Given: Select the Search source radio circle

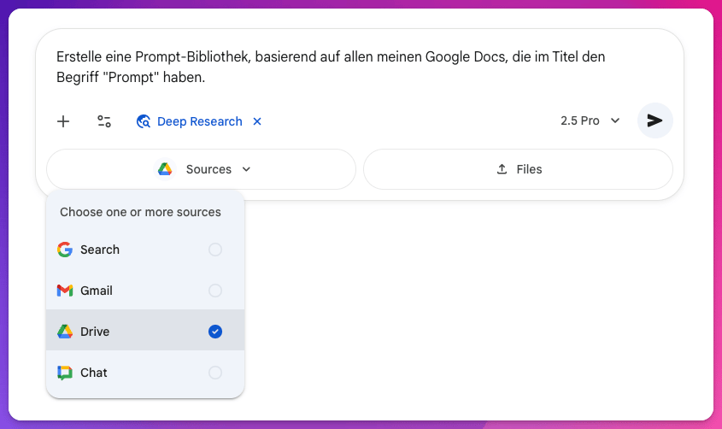Looking at the screenshot, I should pyautogui.click(x=215, y=250).
